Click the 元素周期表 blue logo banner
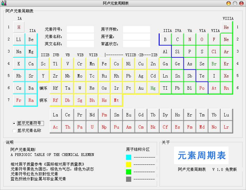 pyautogui.click(x=201, y=155)
